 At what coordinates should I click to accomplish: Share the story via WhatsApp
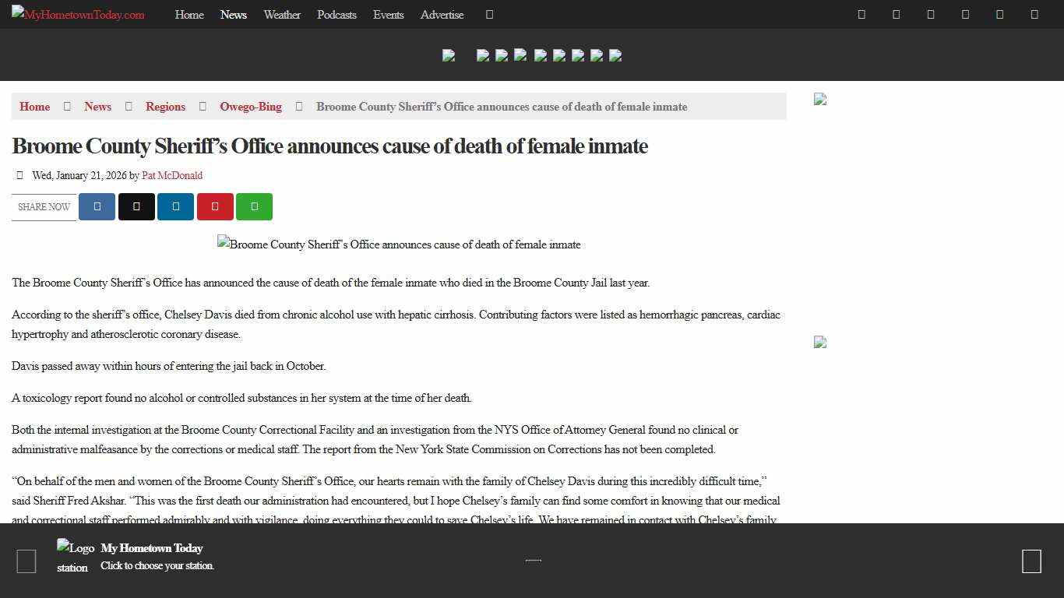point(254,206)
